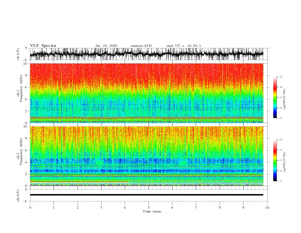Click inside the ch.1 spectrogram panel
301x233 pixels.
coord(146,93)
